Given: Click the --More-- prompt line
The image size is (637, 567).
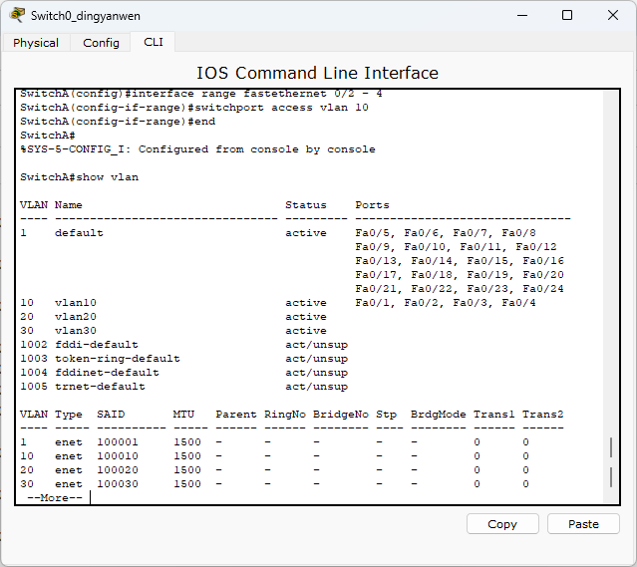Looking at the screenshot, I should click(55, 498).
